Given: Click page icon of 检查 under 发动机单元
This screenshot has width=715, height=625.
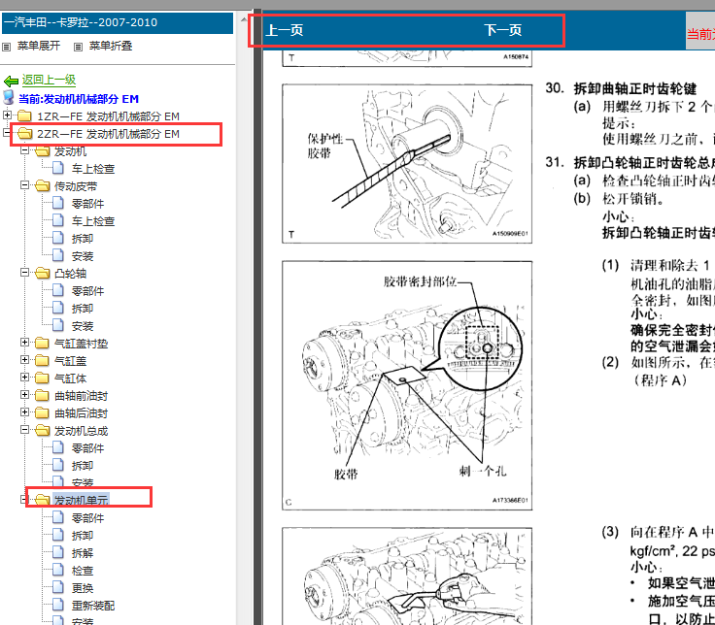Looking at the screenshot, I should click(58, 571).
